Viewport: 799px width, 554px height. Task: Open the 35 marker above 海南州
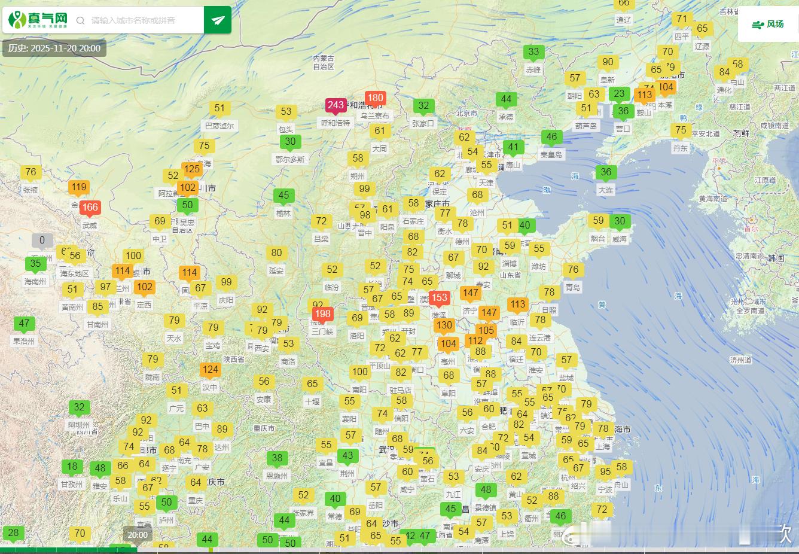(x=35, y=264)
